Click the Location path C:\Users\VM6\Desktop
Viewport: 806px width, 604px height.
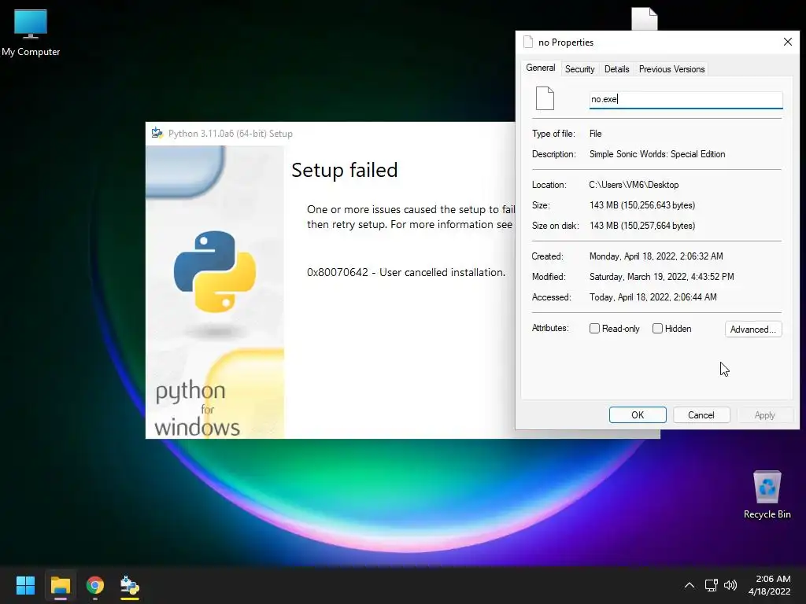[634, 185]
